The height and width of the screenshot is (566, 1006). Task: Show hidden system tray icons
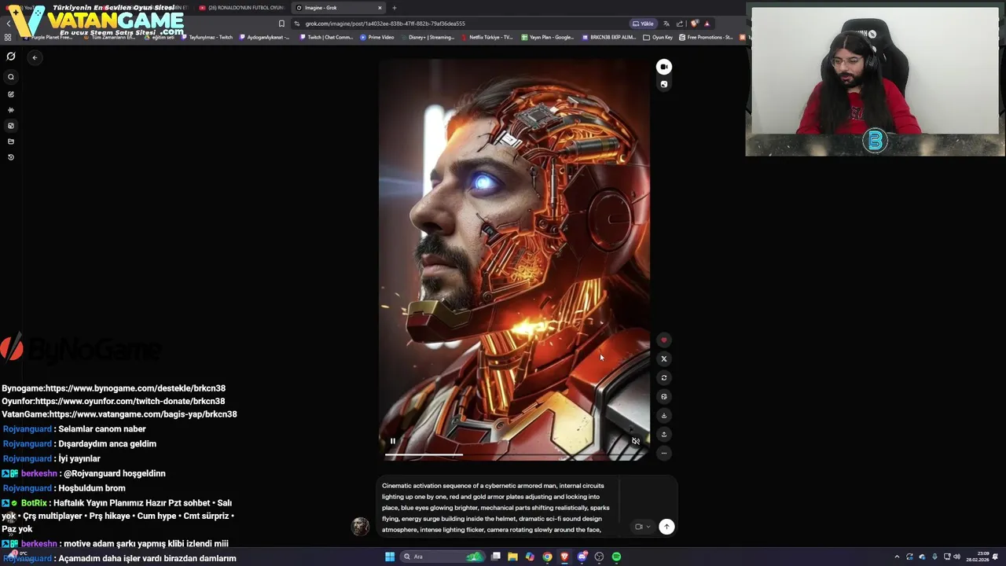897,557
